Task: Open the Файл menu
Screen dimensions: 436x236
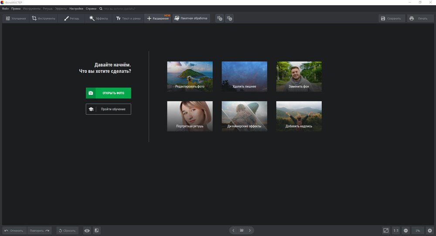Action: 5,9
